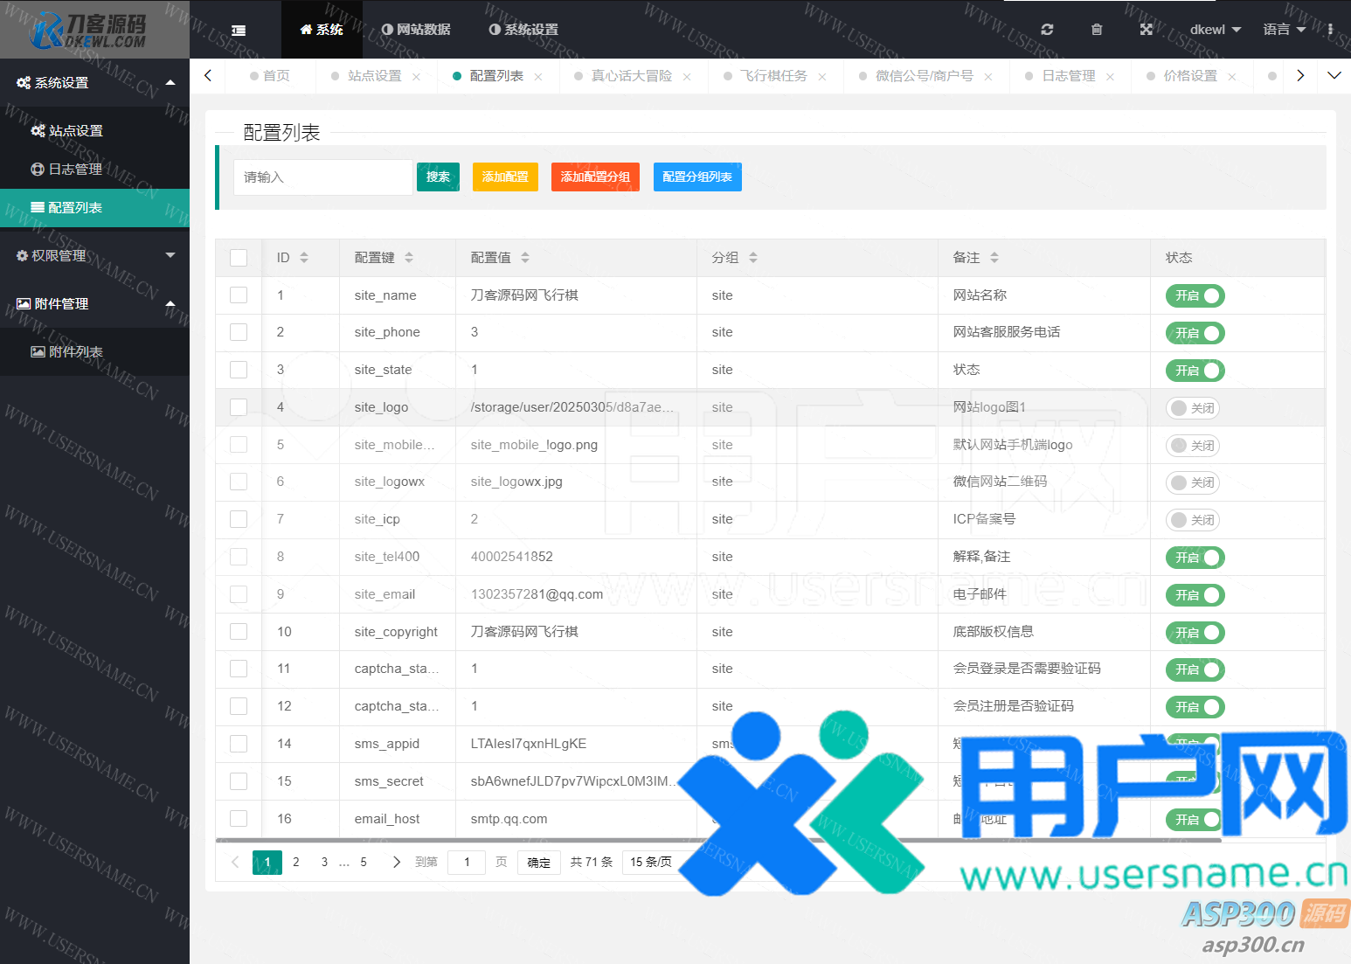The image size is (1351, 964).
Task: Sort by ID column arrows
Action: pyautogui.click(x=304, y=258)
